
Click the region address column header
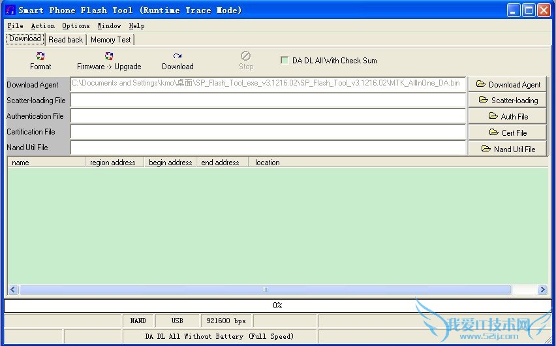coord(114,163)
